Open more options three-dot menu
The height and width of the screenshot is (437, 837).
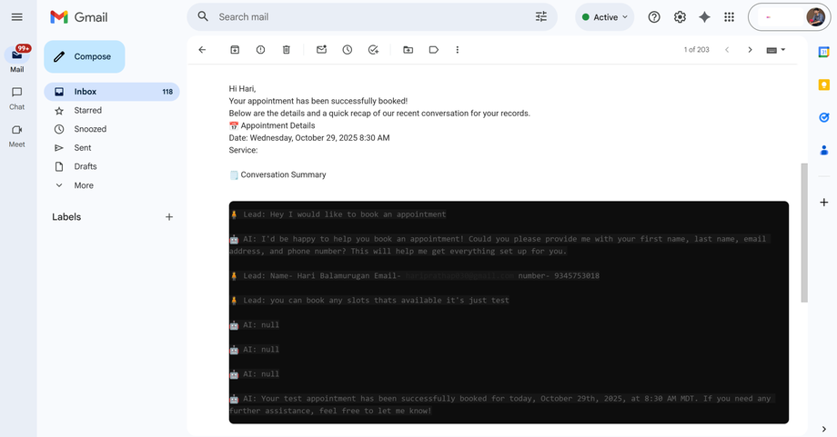point(457,50)
